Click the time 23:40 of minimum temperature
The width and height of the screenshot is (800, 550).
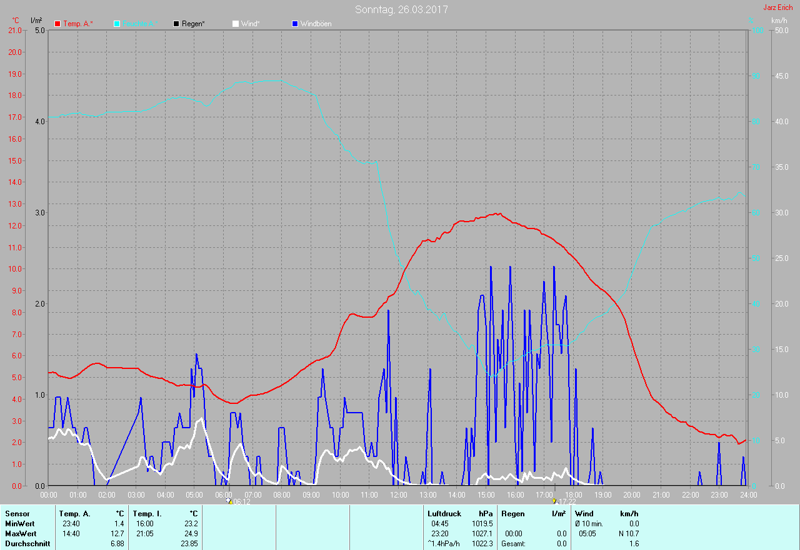71,524
